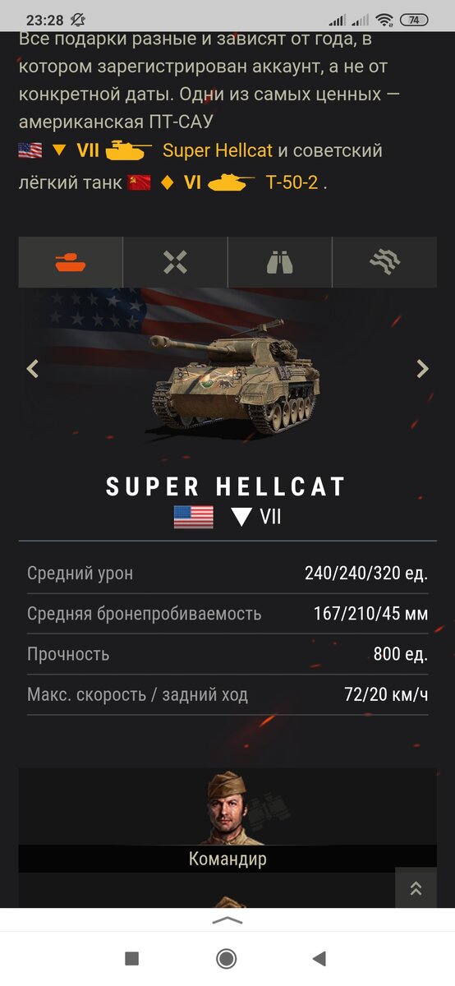
Task: Tap the Android square recent apps button
Action: click(131, 958)
